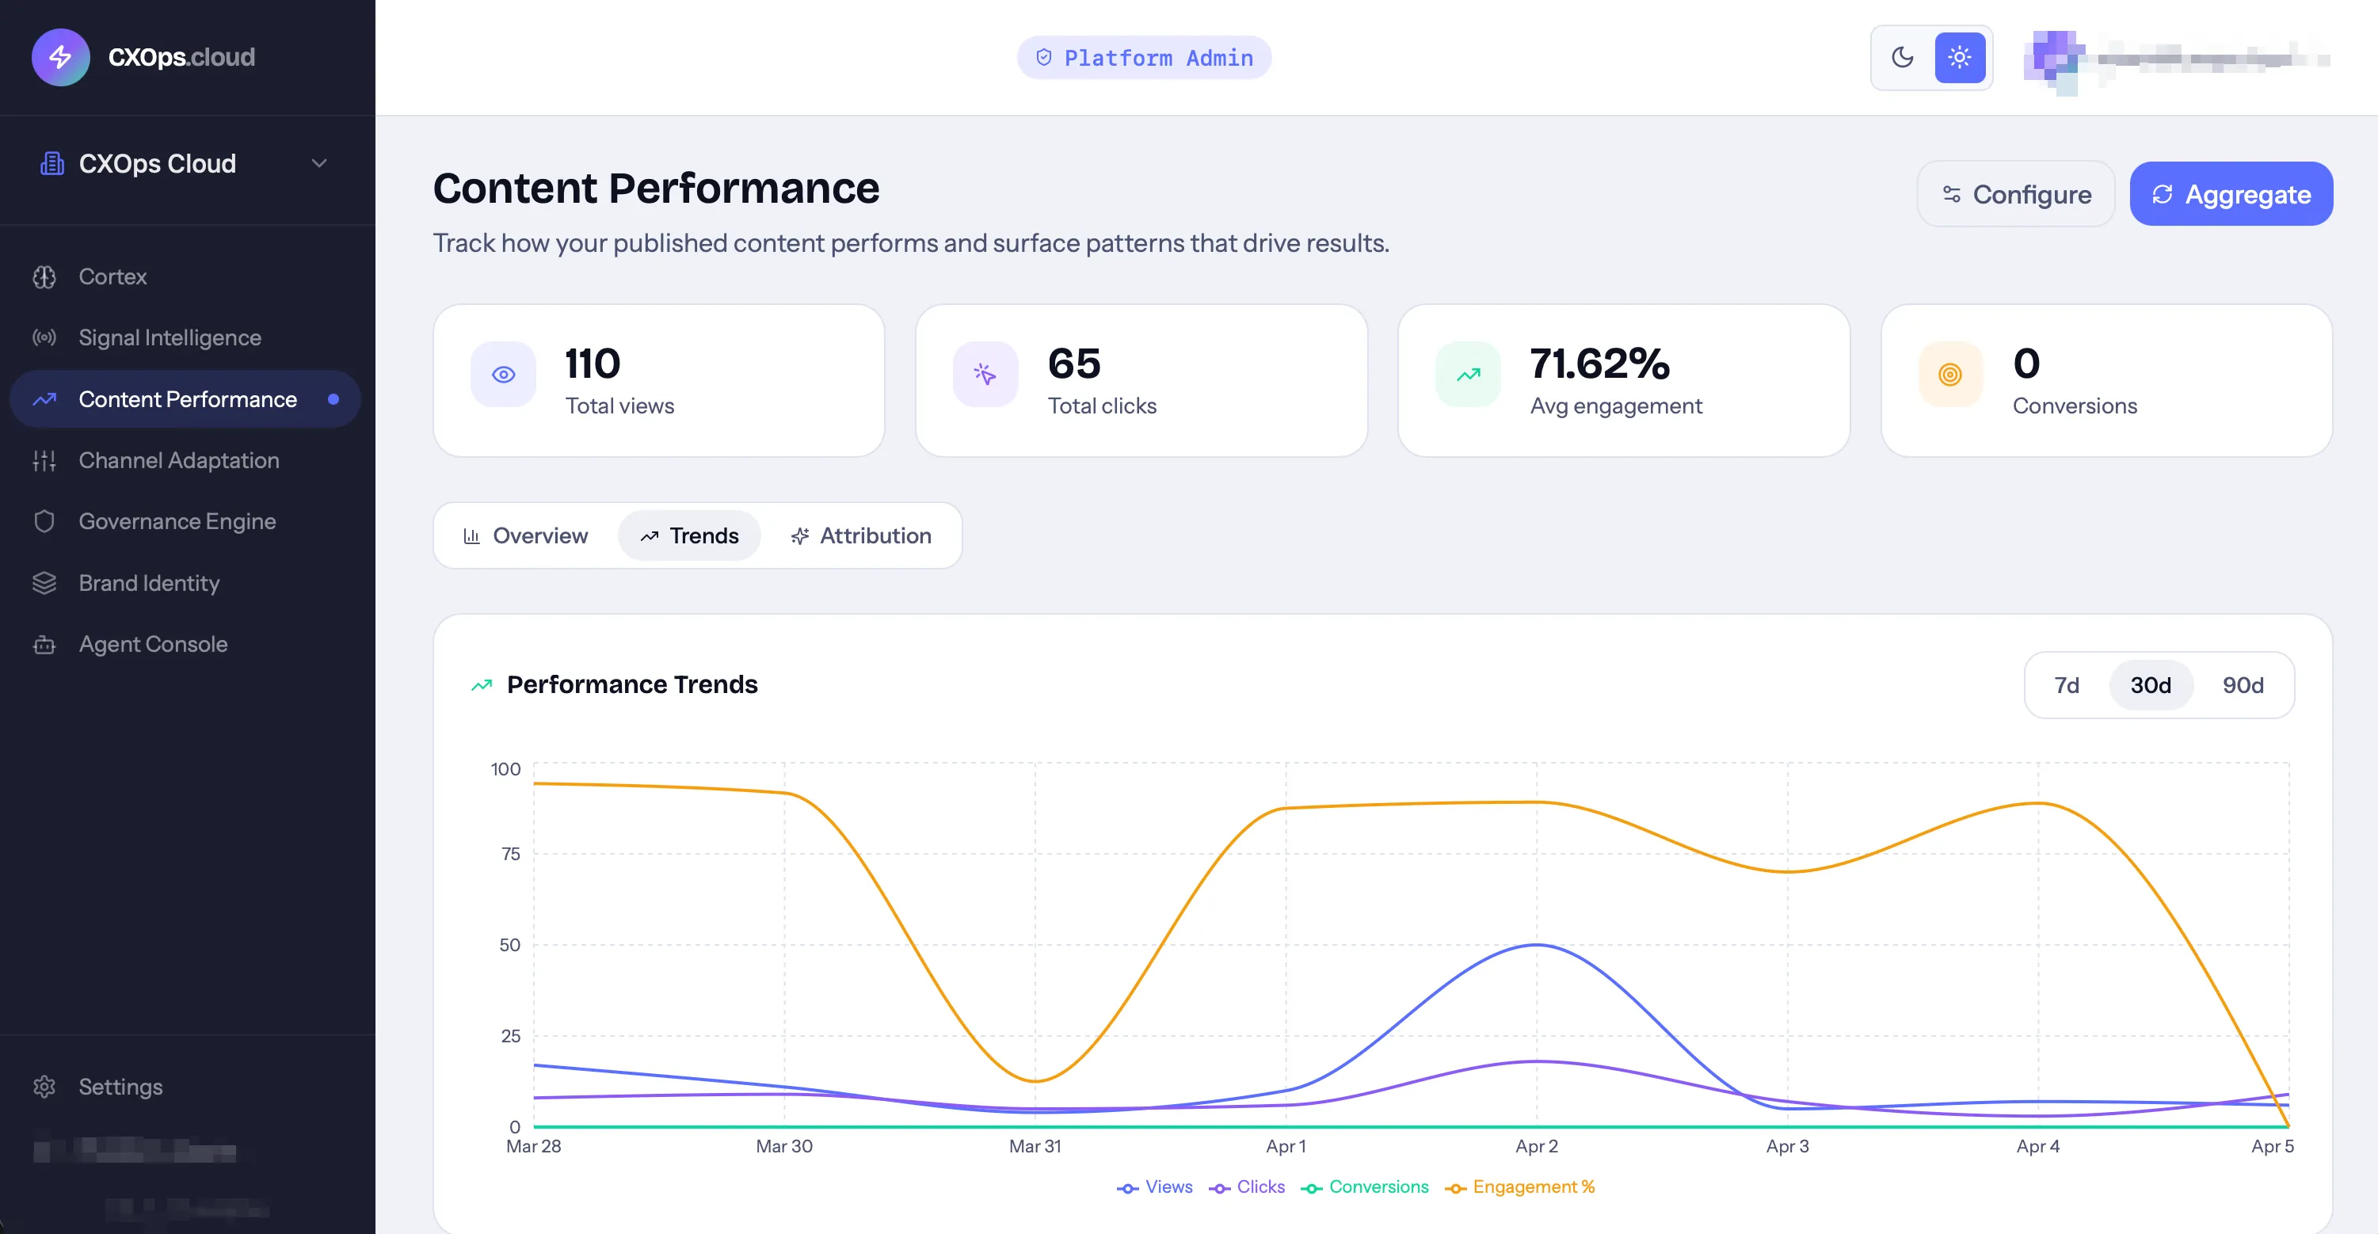Open Cortex from the sidebar
The width and height of the screenshot is (2378, 1234).
pyautogui.click(x=185, y=277)
